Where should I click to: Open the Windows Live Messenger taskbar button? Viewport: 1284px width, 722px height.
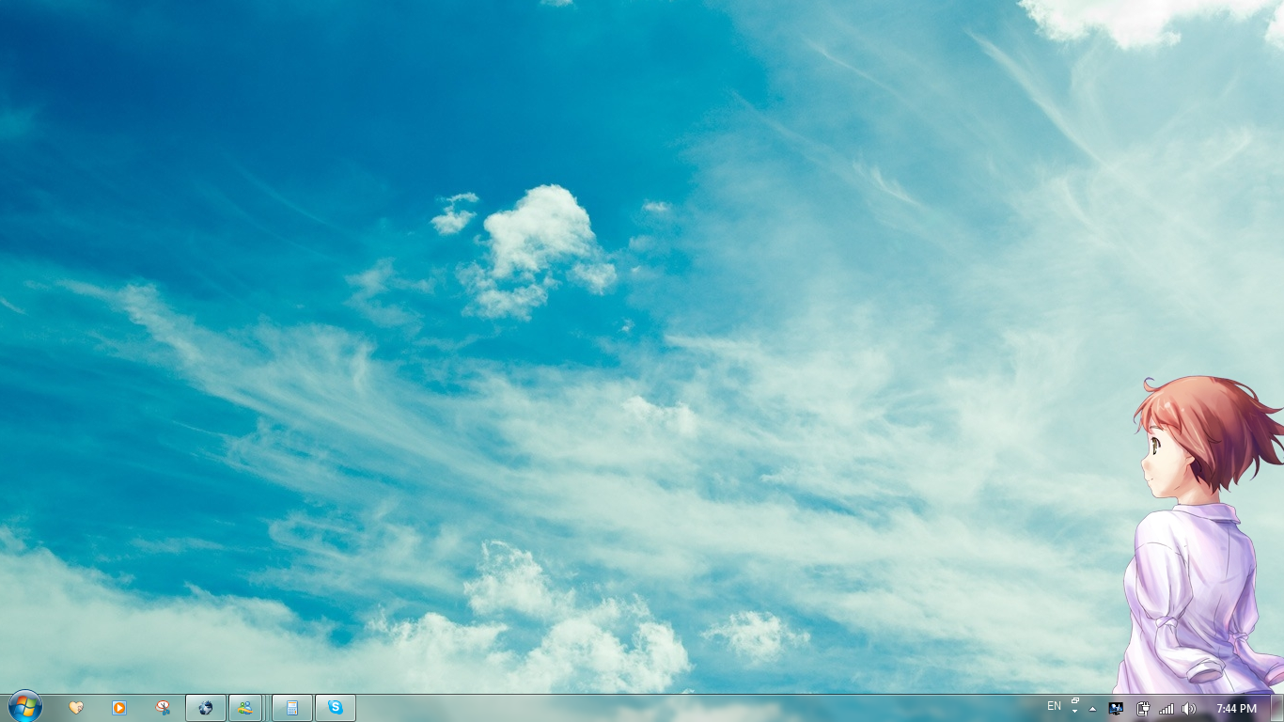tap(245, 708)
